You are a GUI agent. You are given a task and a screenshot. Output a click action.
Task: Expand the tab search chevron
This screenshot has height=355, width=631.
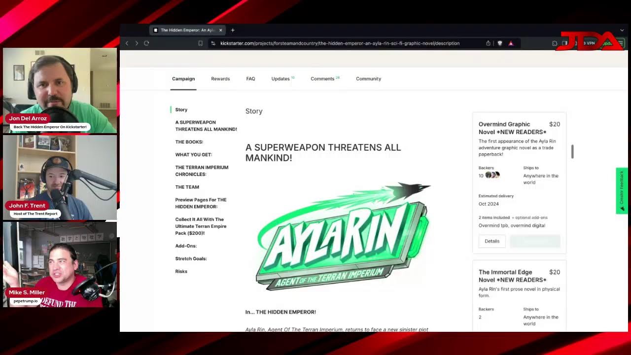click(622, 30)
